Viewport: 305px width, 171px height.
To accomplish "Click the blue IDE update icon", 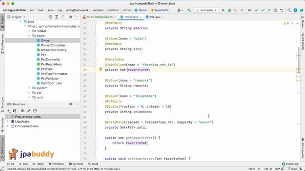I will pyautogui.click(x=295, y=10).
